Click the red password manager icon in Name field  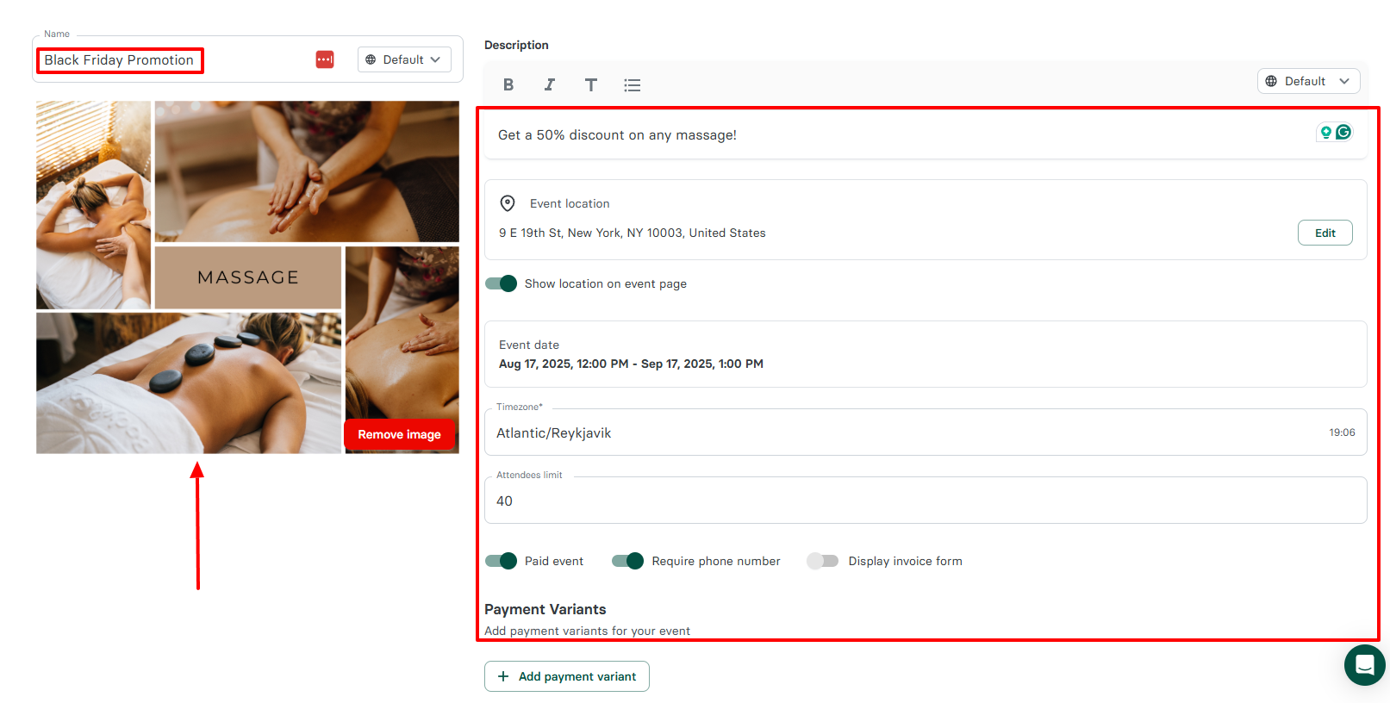pos(325,59)
